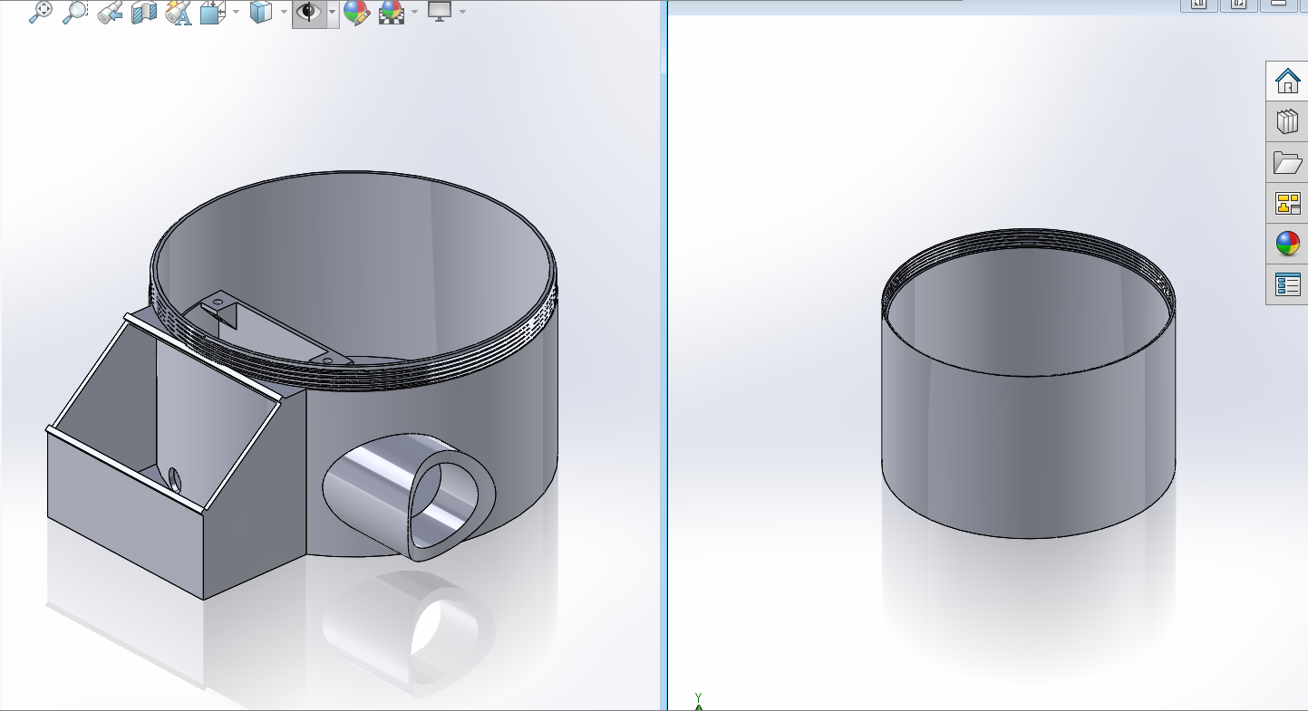Click the Zoom to Fit tool

tap(41, 12)
